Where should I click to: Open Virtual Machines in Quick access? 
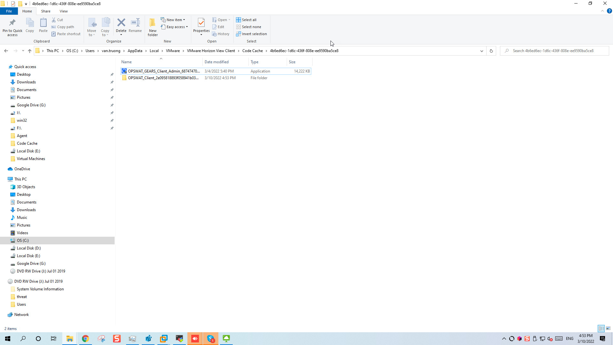tap(31, 159)
